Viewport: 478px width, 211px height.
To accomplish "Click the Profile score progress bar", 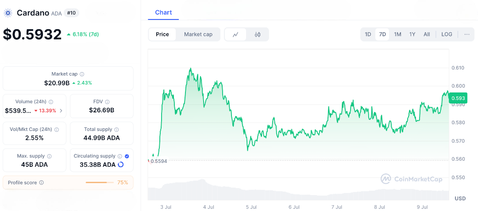I will tap(99, 183).
